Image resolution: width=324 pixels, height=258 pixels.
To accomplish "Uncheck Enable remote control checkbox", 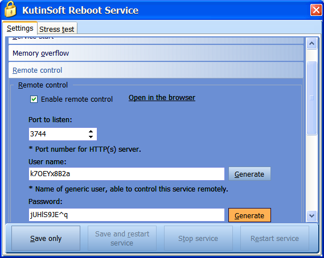I will (34, 99).
